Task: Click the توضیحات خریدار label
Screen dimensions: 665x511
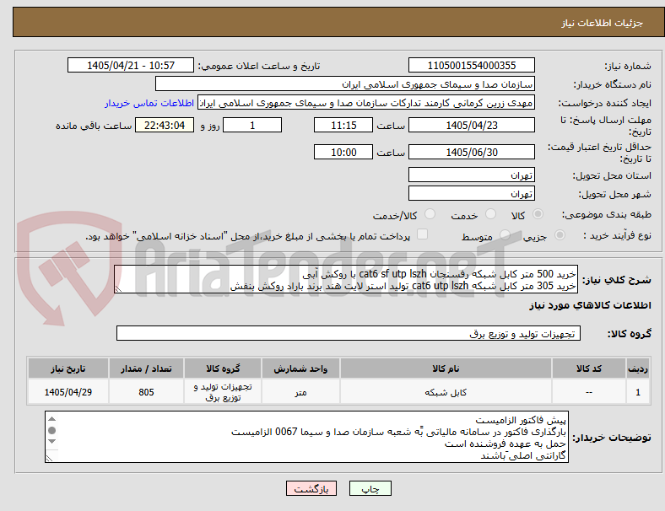Action: (x=612, y=438)
